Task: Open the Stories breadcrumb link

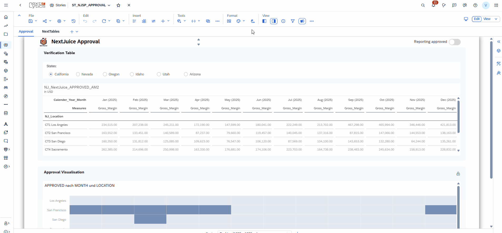Action: [x=58, y=5]
